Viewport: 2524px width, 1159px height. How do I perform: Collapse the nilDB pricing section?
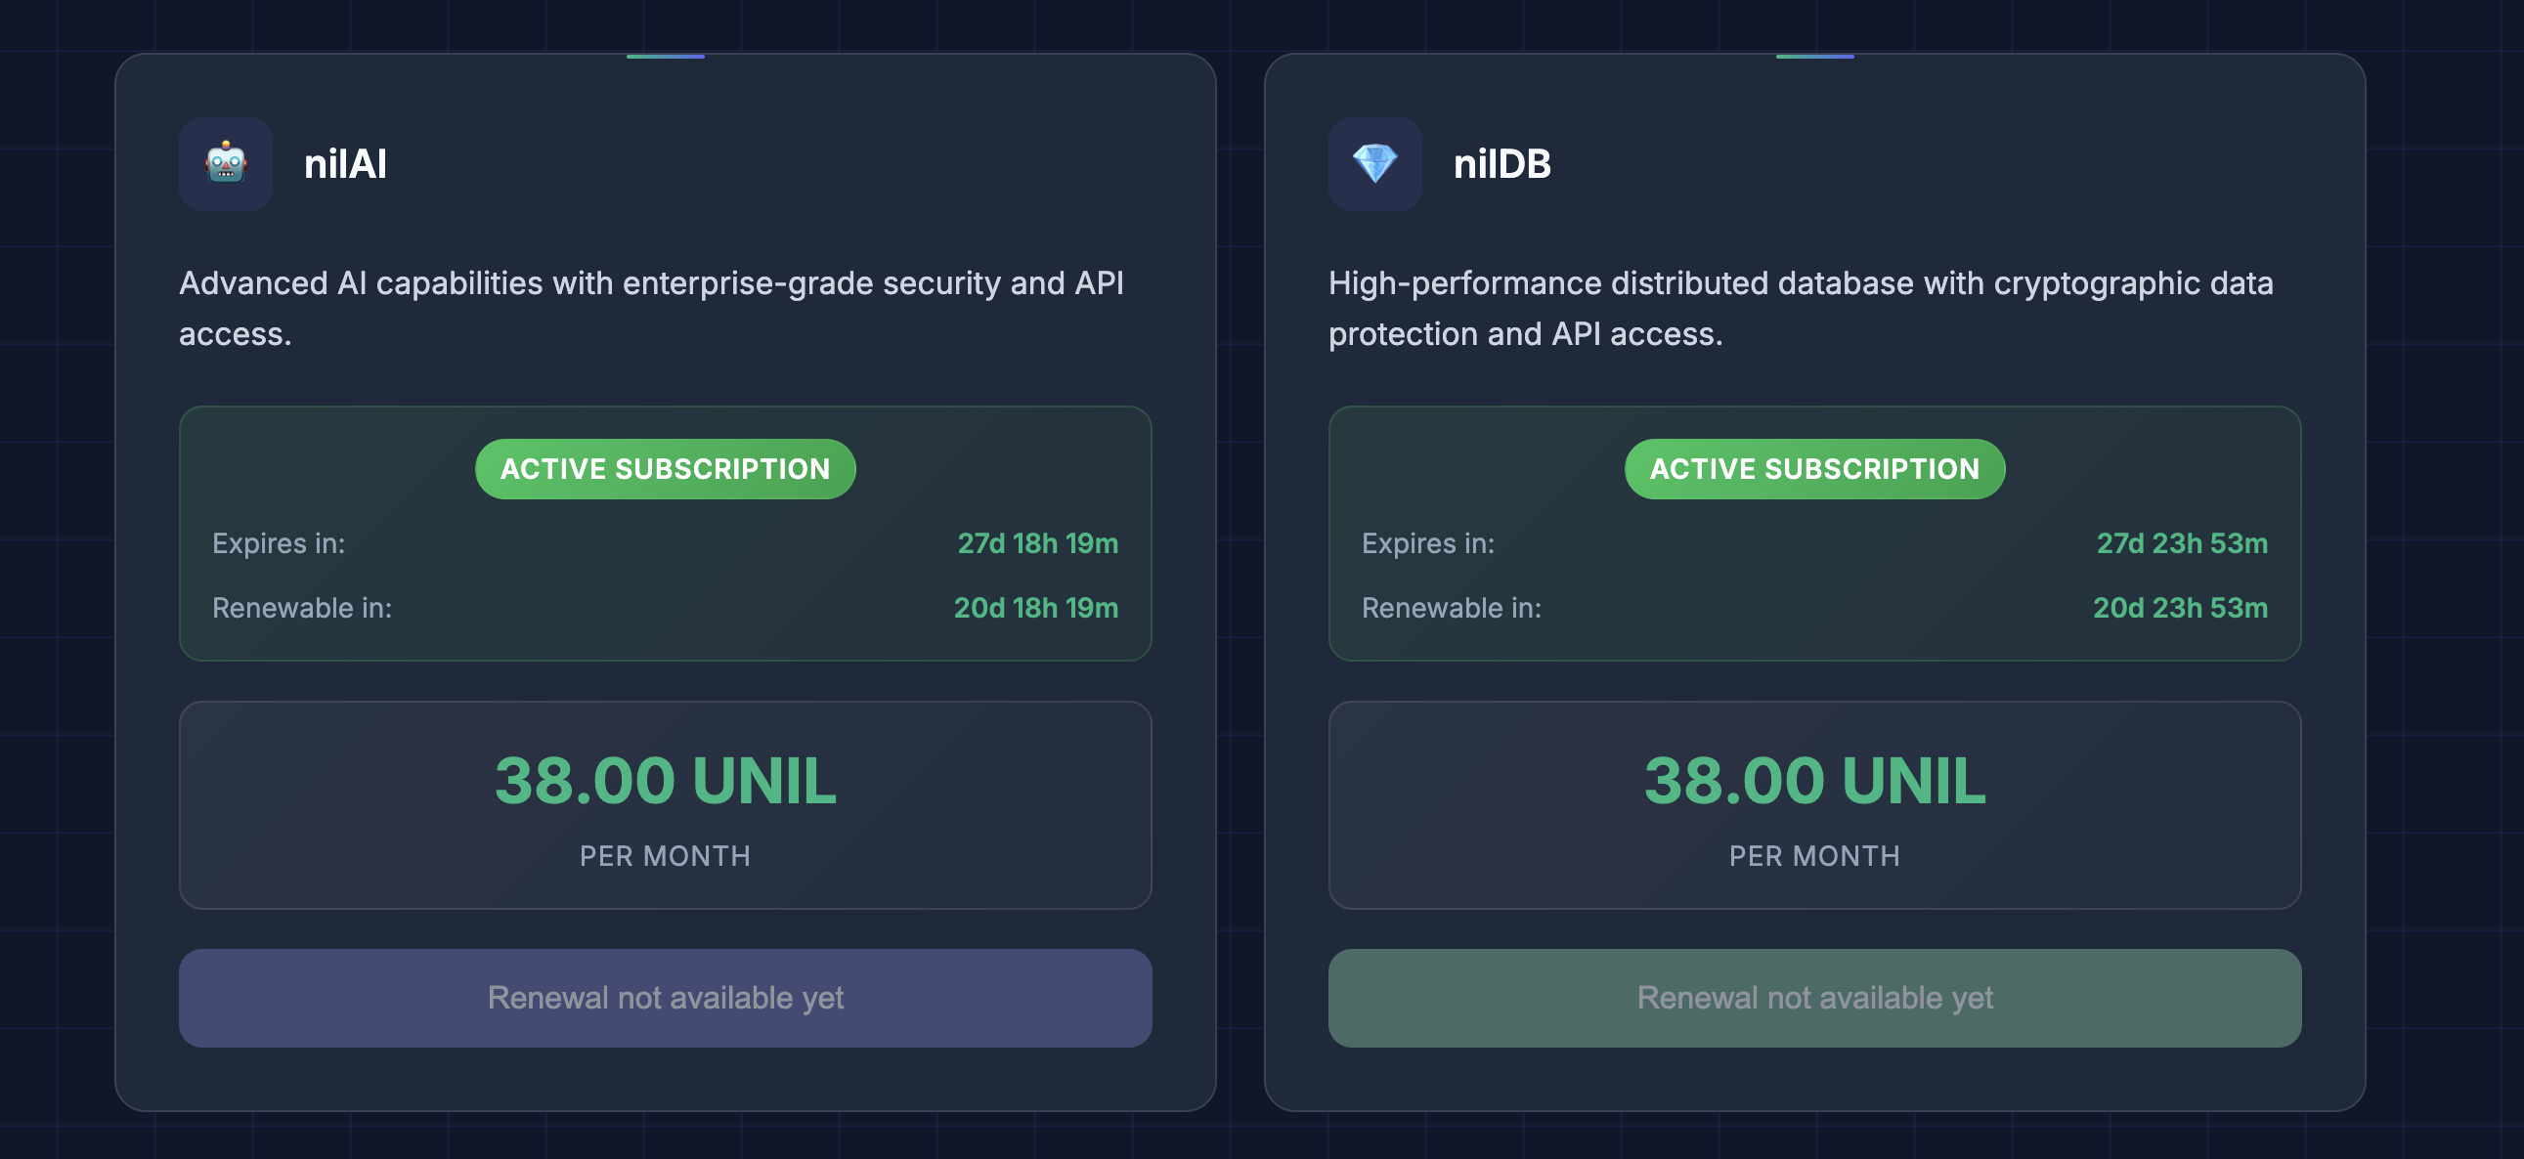(x=1813, y=805)
